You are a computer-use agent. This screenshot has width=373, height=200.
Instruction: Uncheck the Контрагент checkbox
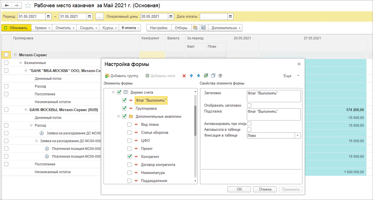coord(129,157)
